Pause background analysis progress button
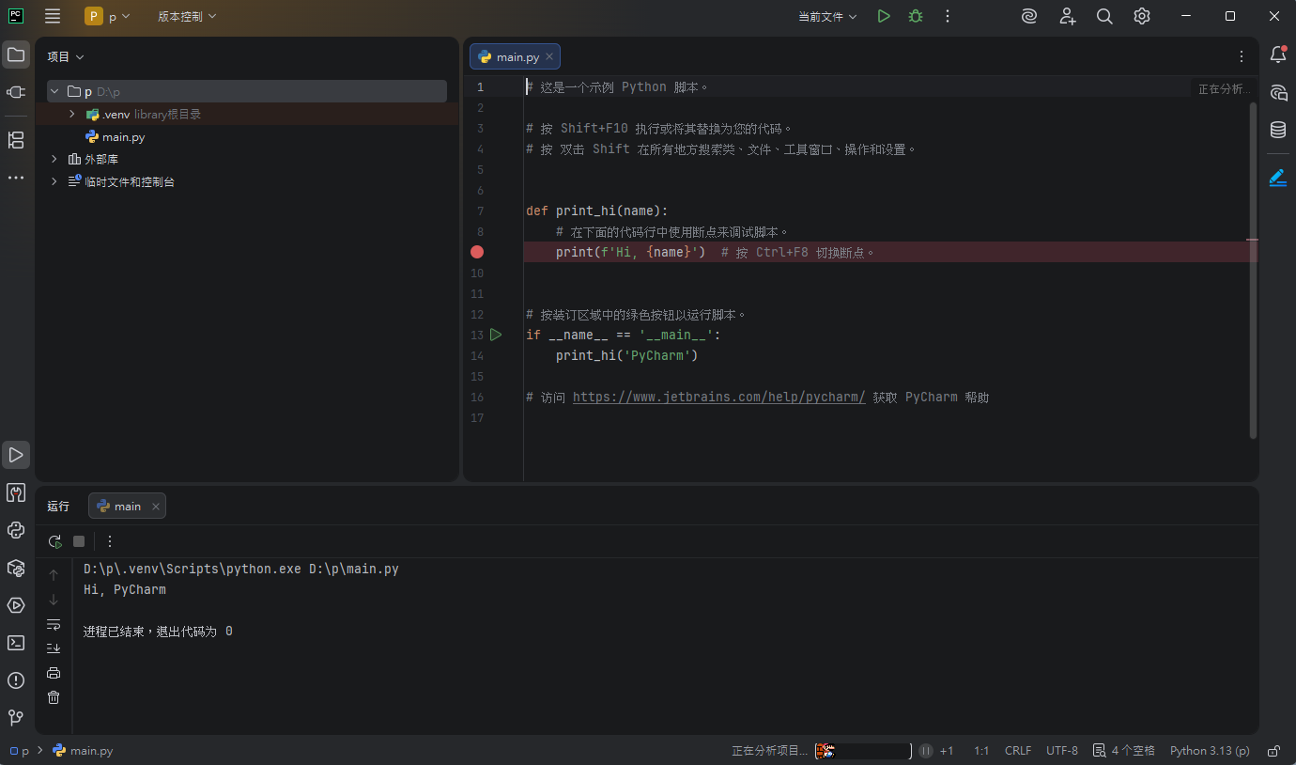The image size is (1296, 765). (926, 751)
